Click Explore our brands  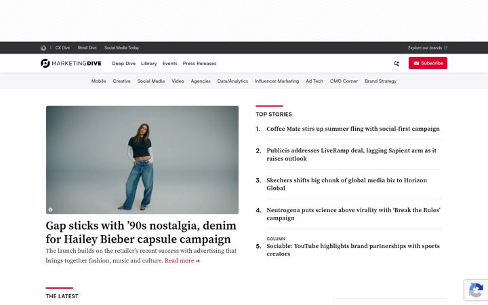coord(425,48)
